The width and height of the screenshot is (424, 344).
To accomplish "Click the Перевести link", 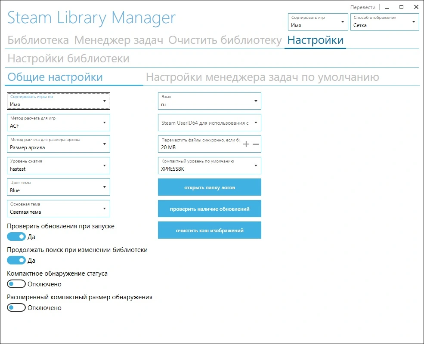I will (x=362, y=7).
